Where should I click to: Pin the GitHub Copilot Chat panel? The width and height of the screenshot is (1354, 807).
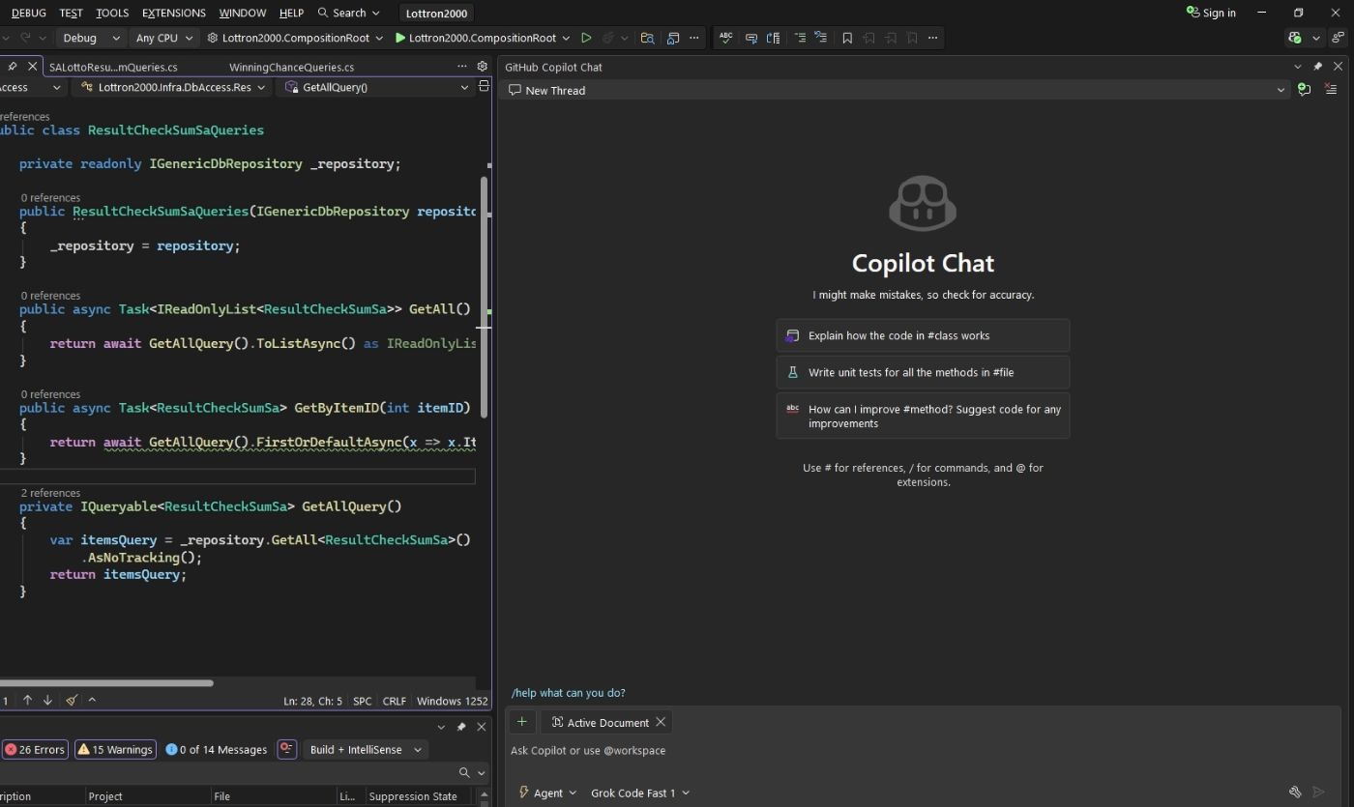[x=1317, y=67]
